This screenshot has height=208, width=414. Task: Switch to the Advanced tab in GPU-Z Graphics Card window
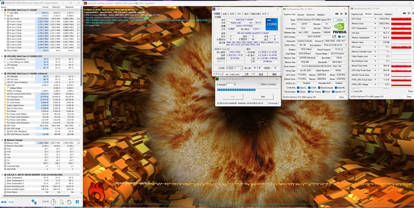pos(310,15)
